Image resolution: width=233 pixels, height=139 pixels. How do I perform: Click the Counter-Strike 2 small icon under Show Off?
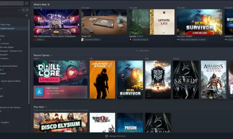coord(83,39)
